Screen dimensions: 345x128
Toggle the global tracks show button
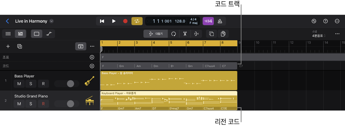tap(80, 46)
